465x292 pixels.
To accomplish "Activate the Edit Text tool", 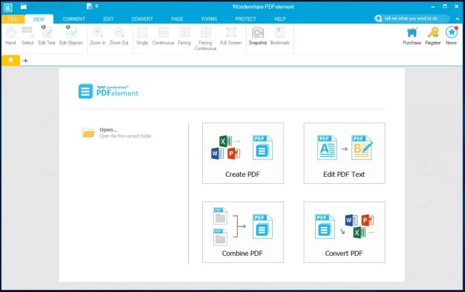I will (46, 36).
